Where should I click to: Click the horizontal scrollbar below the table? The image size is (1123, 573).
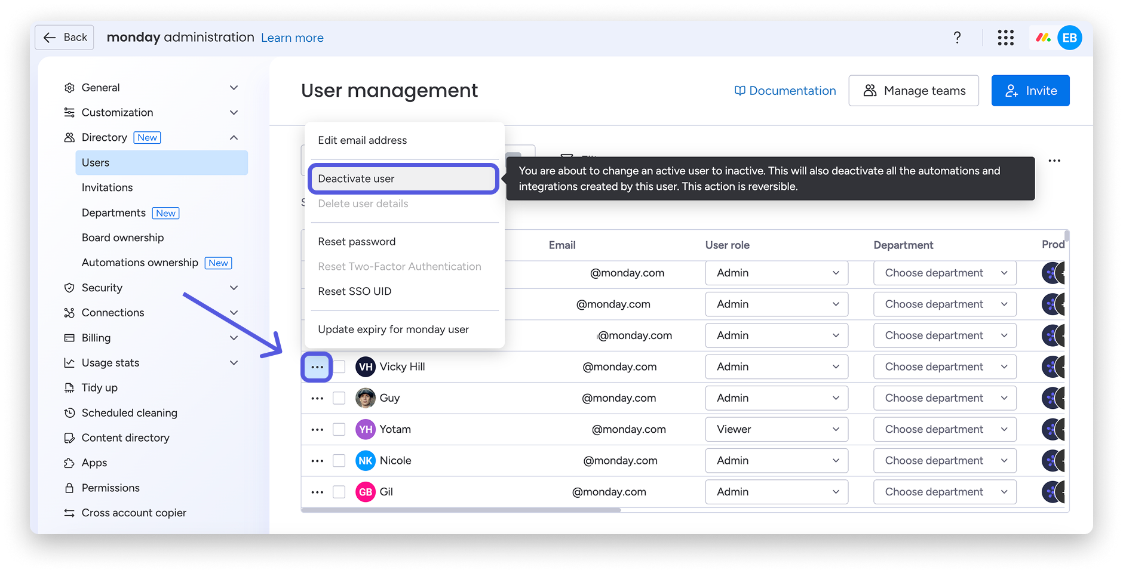(461, 510)
